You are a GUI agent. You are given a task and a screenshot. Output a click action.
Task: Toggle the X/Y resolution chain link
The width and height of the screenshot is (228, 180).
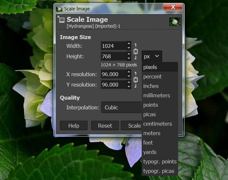tap(135, 80)
